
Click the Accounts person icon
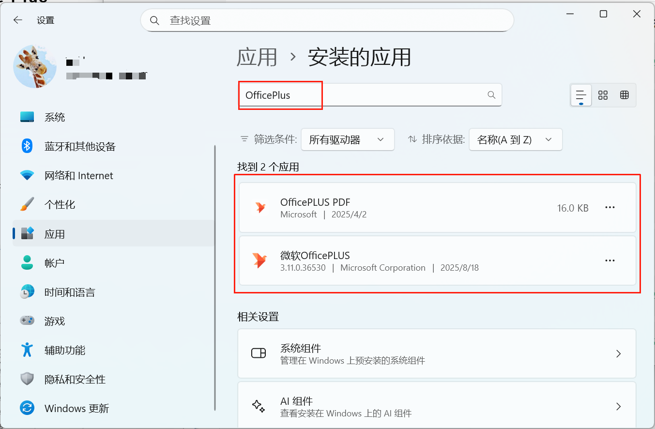point(27,262)
